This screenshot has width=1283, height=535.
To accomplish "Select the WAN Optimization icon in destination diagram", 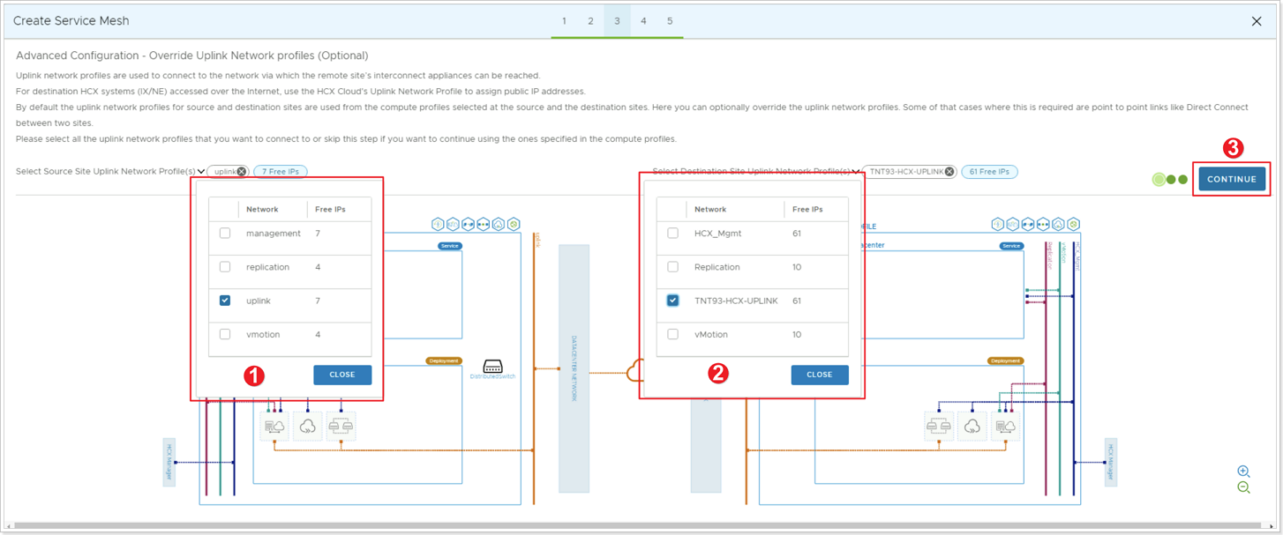I will point(972,426).
